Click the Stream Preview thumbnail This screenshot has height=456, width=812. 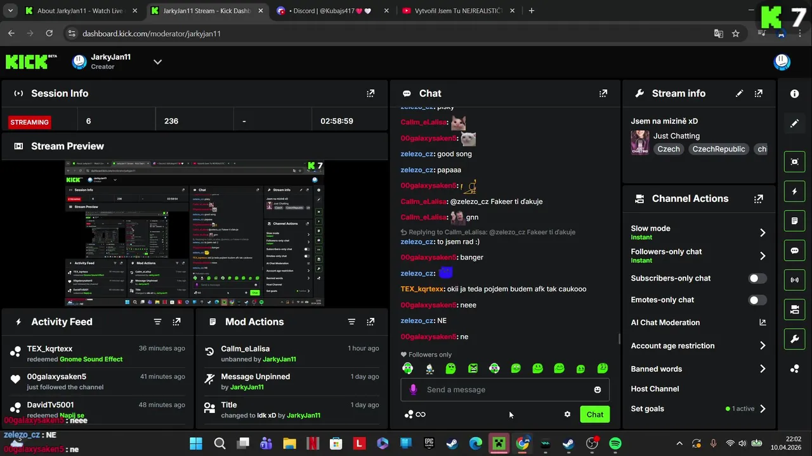click(195, 234)
